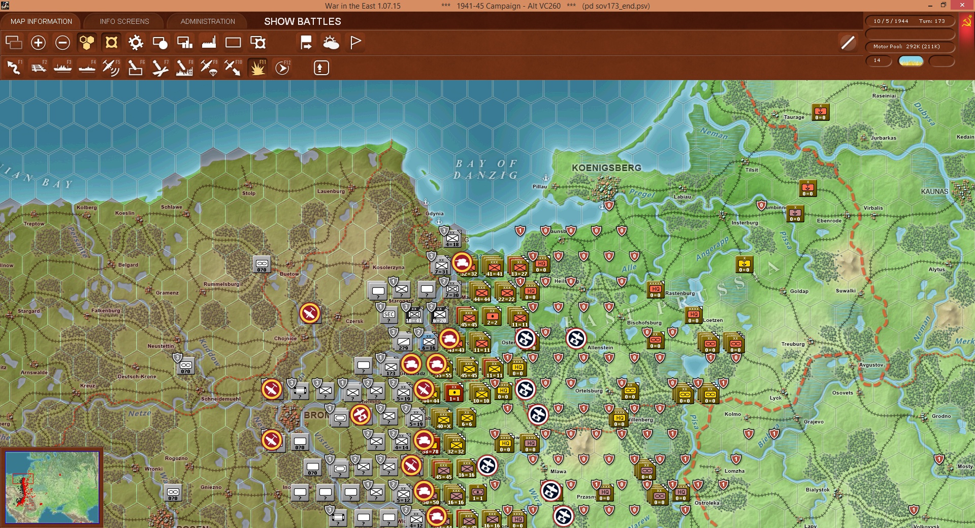Toggle the hex grid display

coord(87,43)
